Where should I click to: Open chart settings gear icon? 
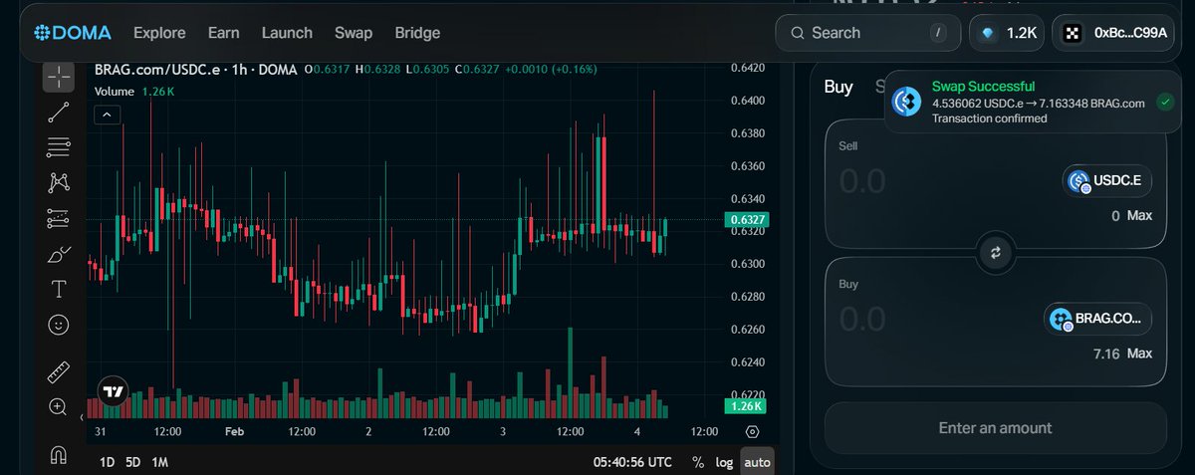pos(752,432)
